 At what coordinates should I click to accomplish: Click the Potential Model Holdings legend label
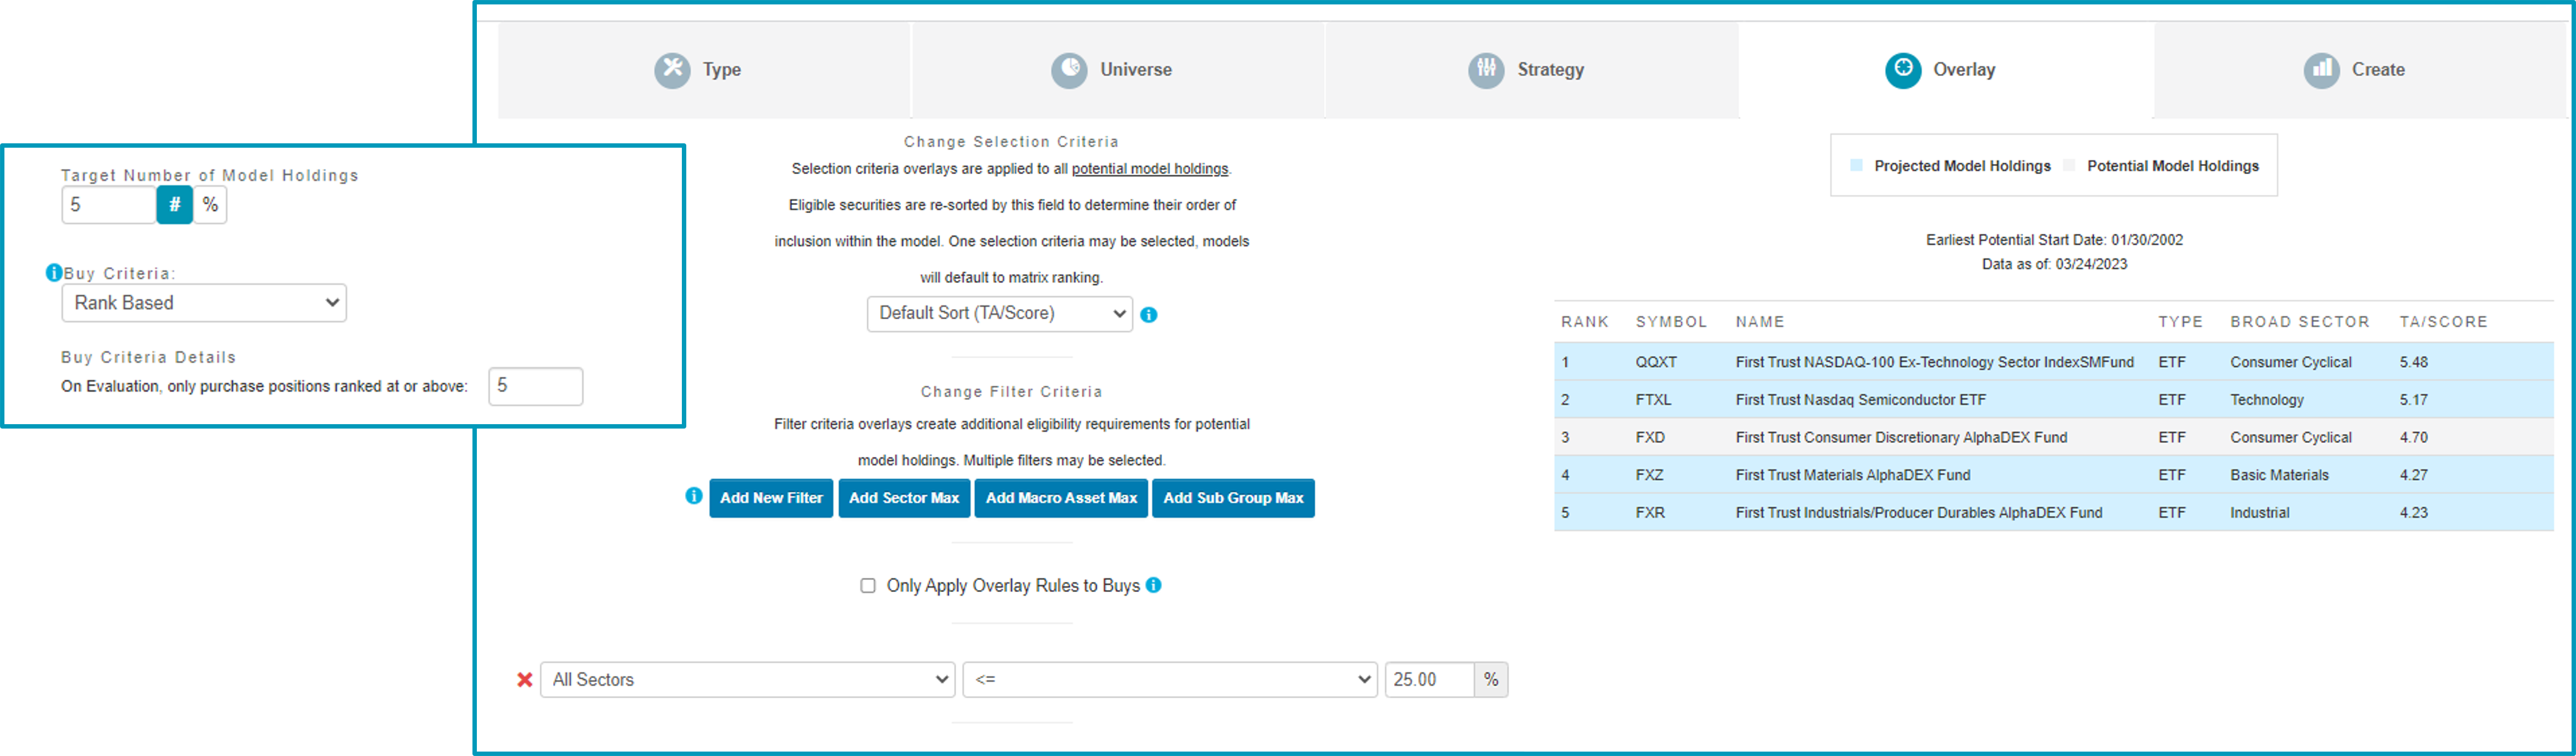2172,166
